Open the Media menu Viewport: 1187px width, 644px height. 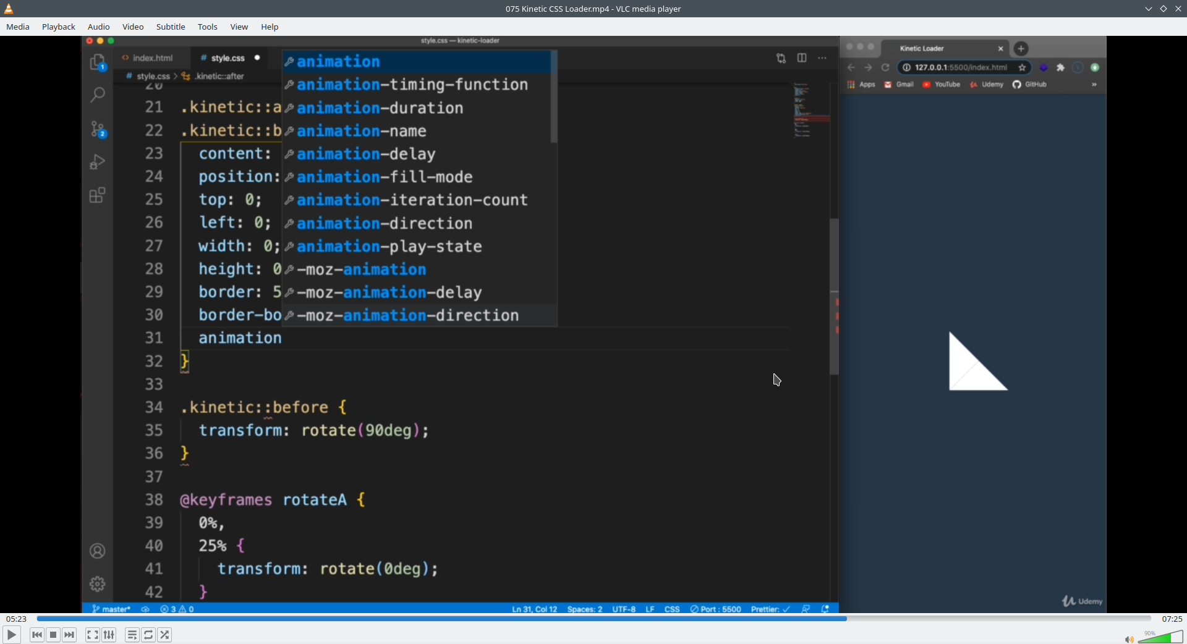(18, 27)
